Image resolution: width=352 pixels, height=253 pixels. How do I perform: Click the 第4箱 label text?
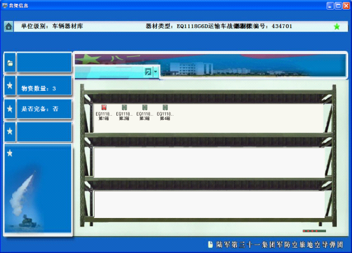tap(165, 118)
